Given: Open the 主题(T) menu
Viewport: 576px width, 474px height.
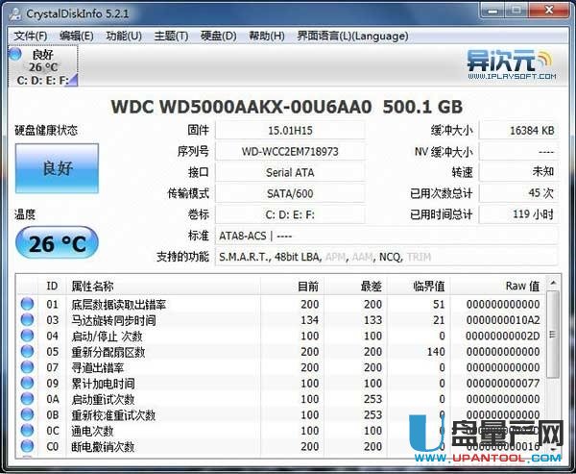Looking at the screenshot, I should tap(170, 36).
